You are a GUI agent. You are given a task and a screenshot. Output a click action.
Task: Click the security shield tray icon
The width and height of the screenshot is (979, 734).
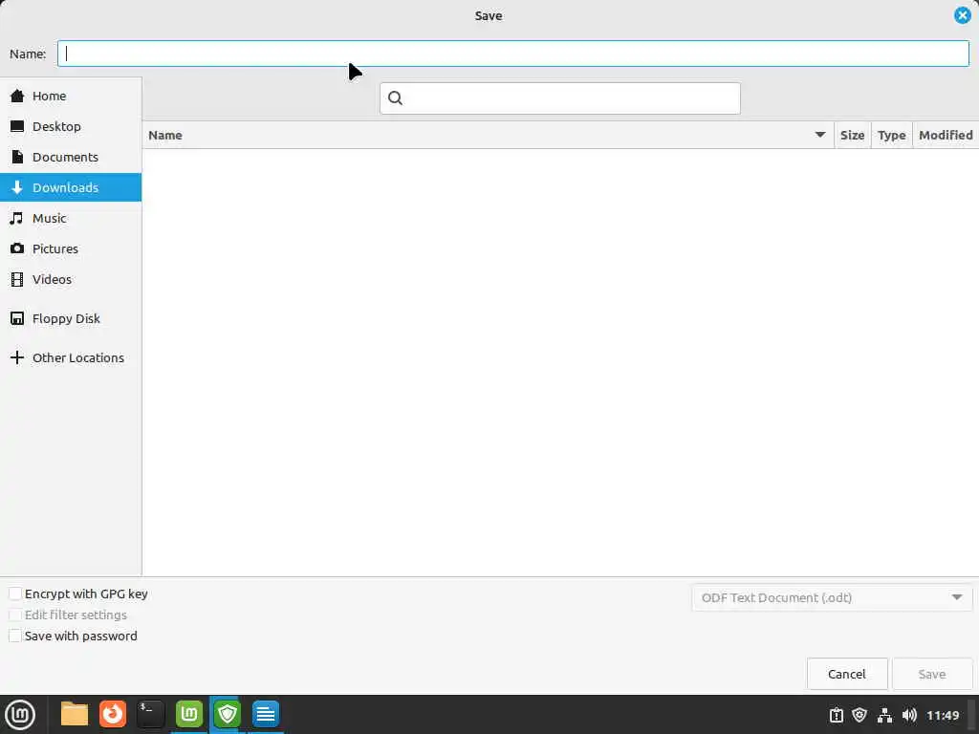(859, 715)
